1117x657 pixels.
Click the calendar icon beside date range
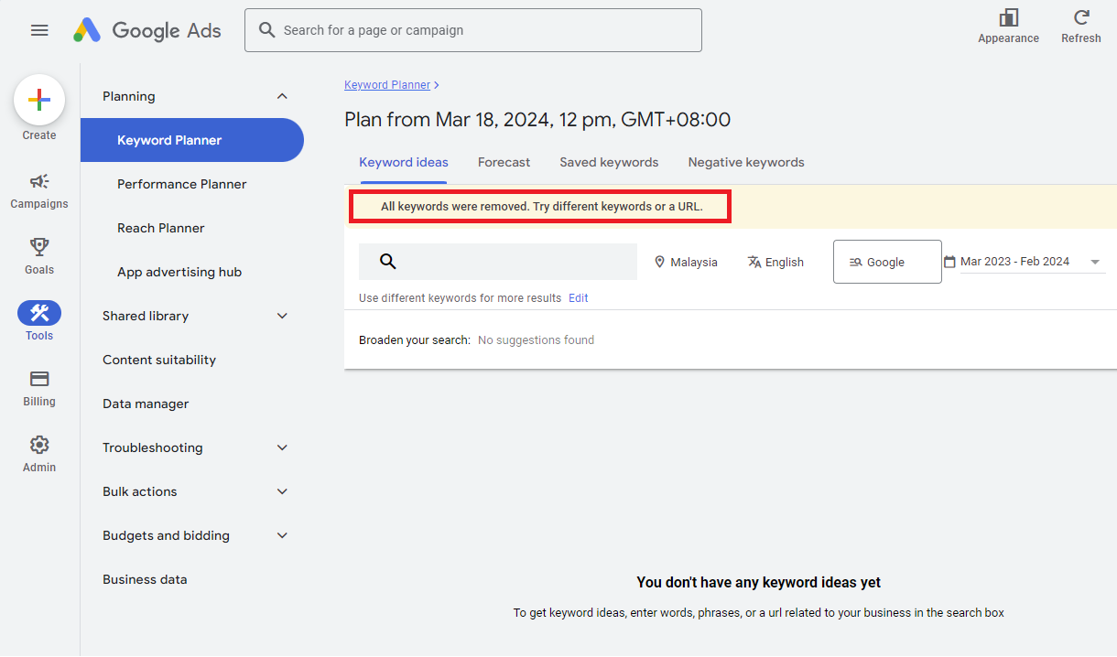coord(949,262)
